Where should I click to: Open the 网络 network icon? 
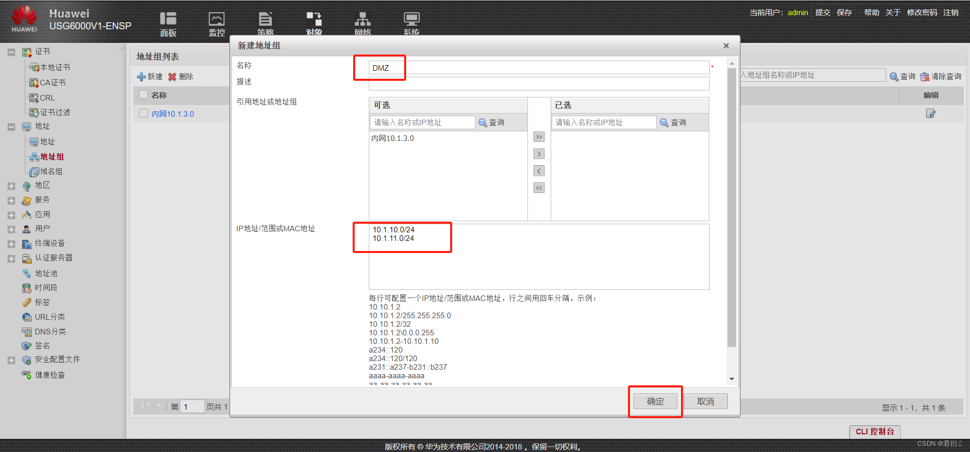point(362,24)
